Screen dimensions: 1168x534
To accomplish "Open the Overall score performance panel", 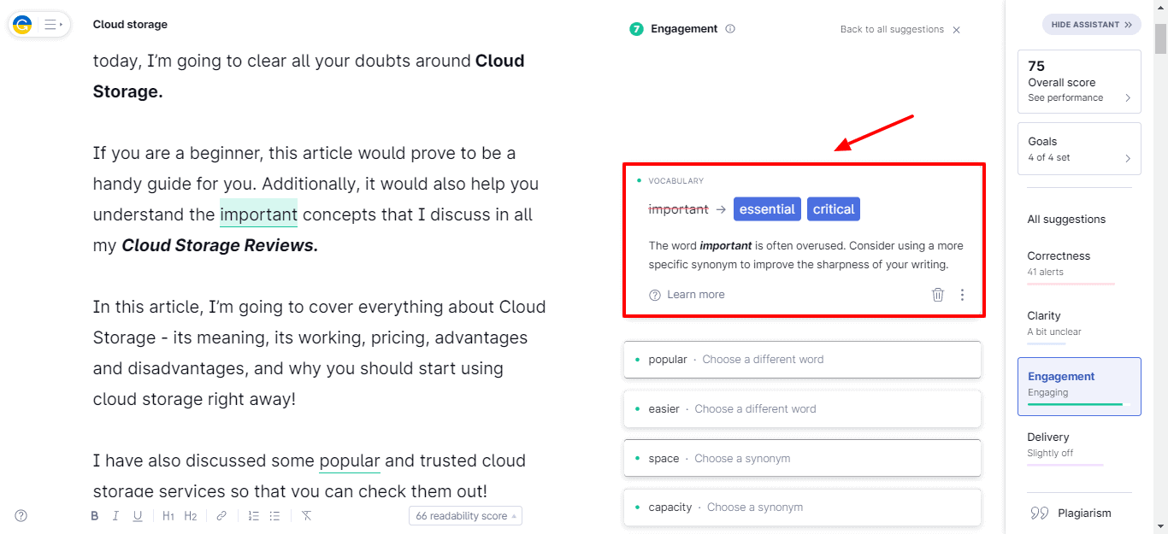I will (1079, 82).
